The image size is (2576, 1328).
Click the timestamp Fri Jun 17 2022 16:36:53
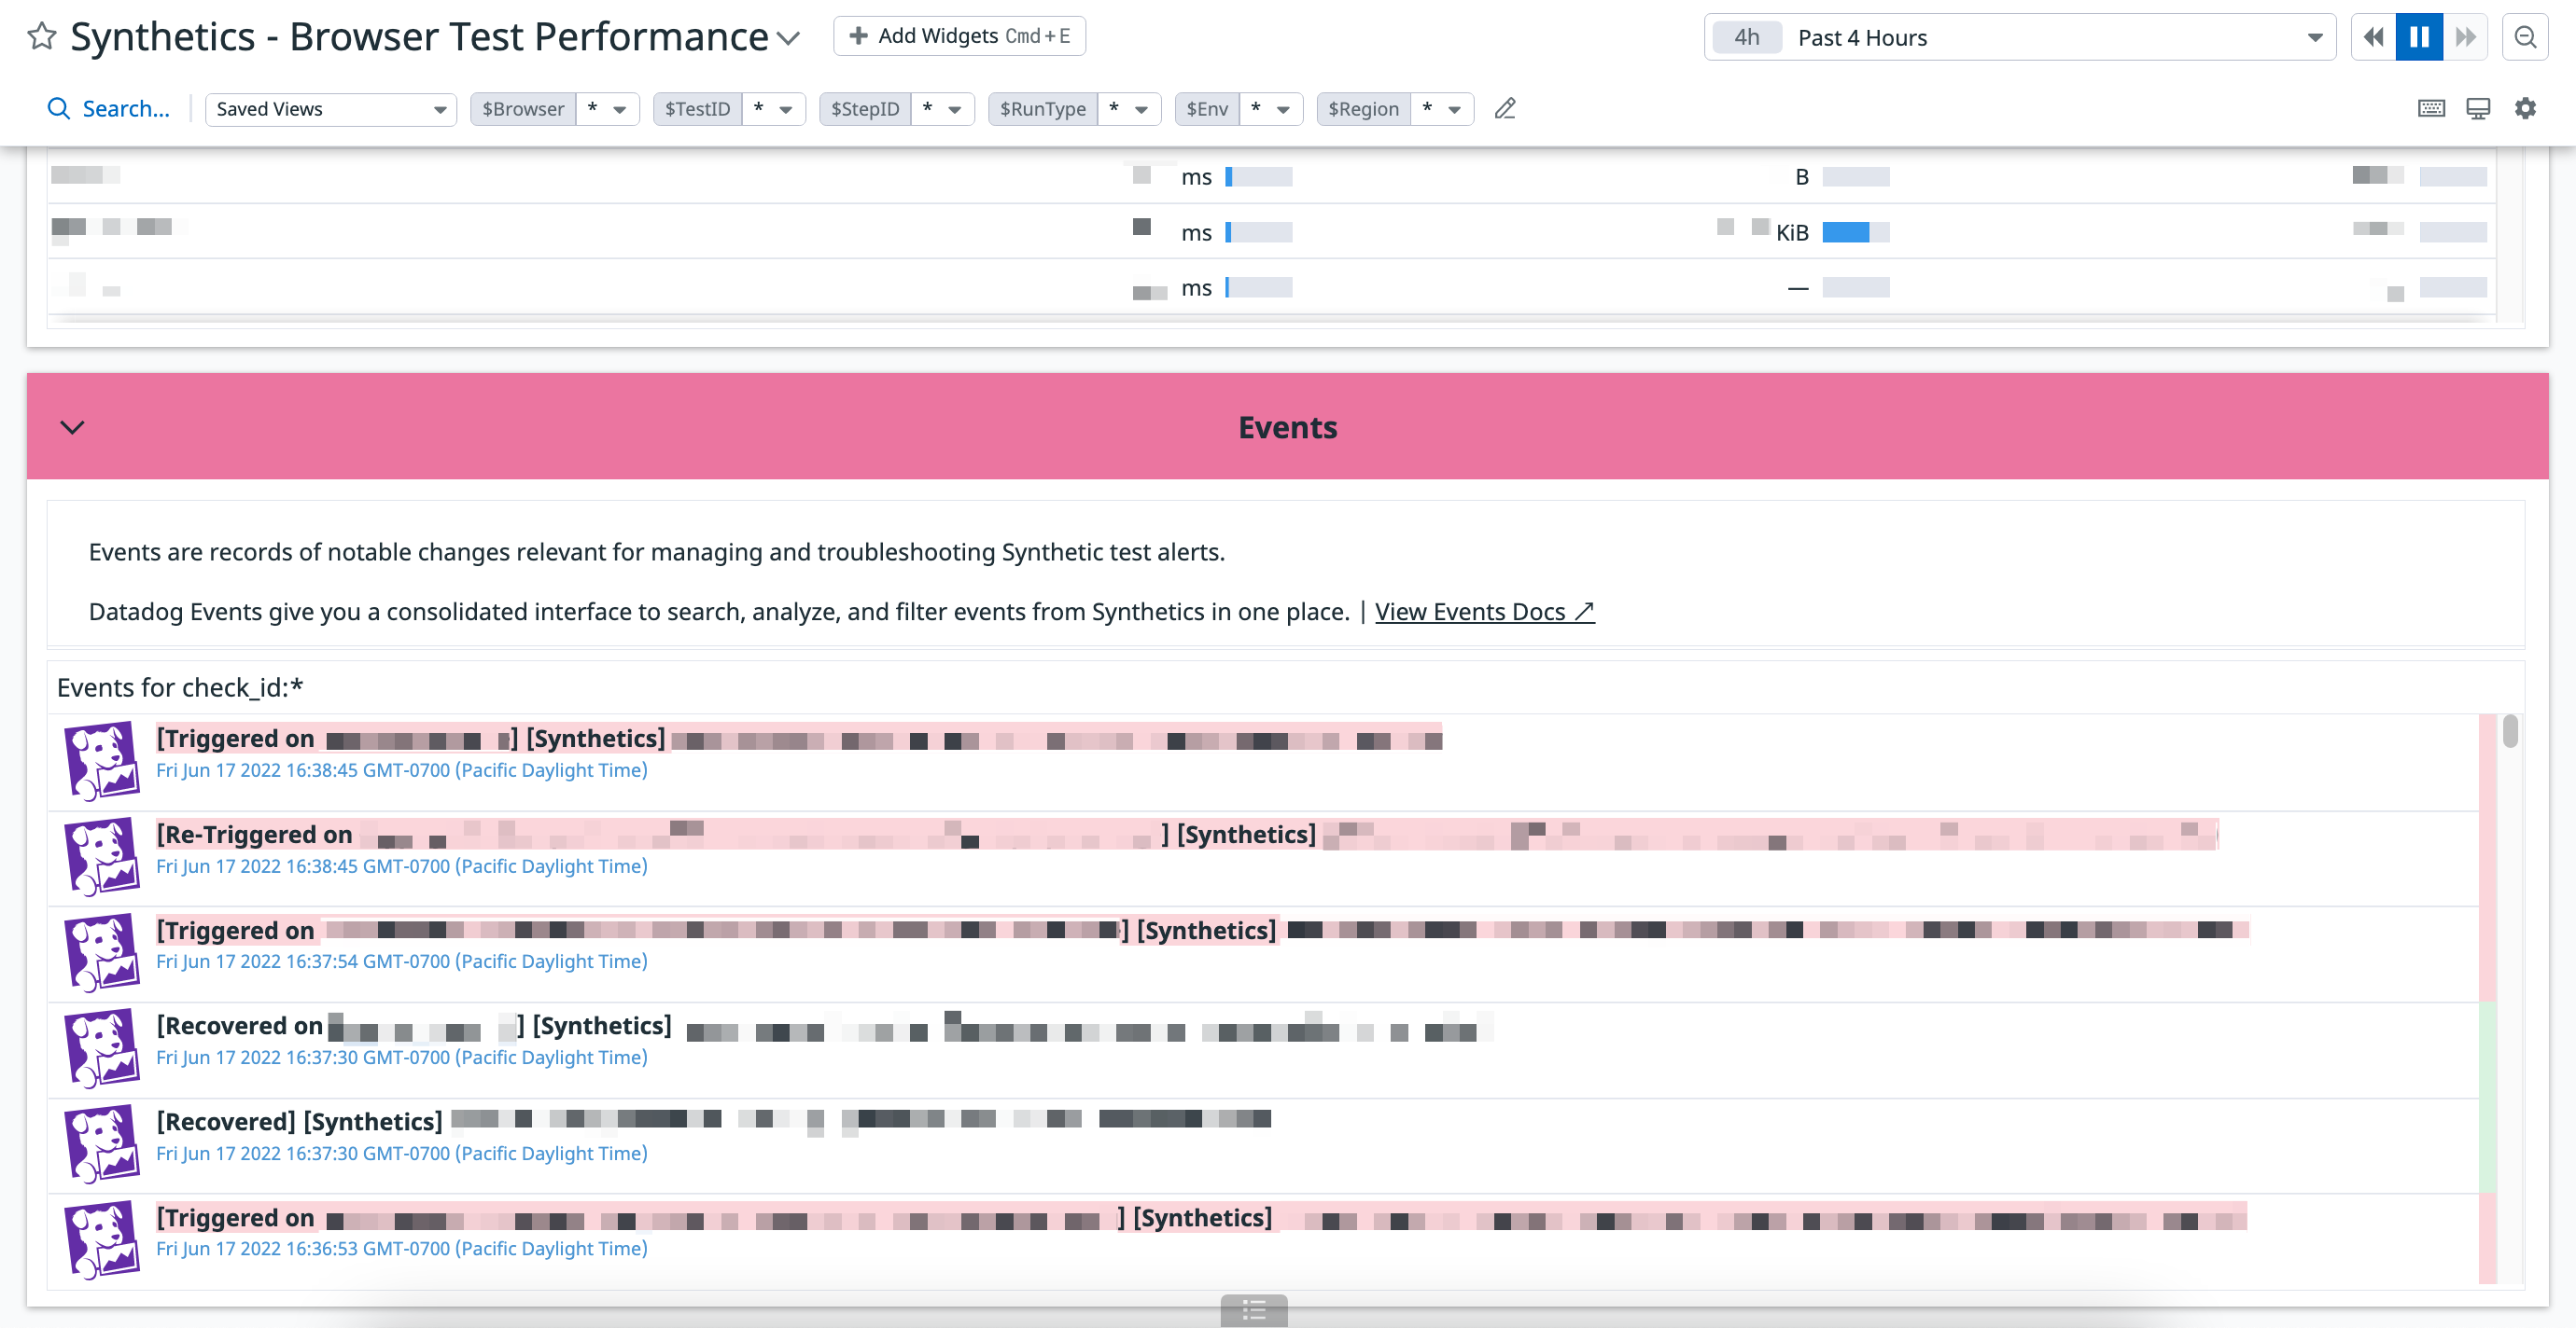click(402, 1249)
